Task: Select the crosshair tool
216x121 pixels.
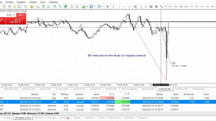Action: click(x=113, y=6)
